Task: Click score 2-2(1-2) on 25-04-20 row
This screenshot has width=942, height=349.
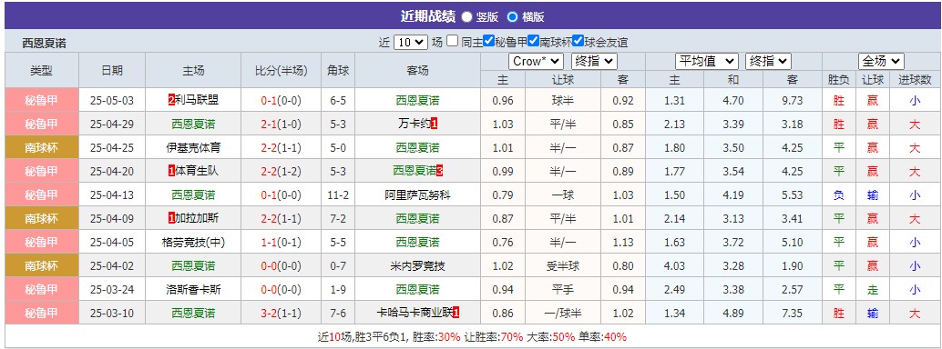Action: (x=282, y=171)
